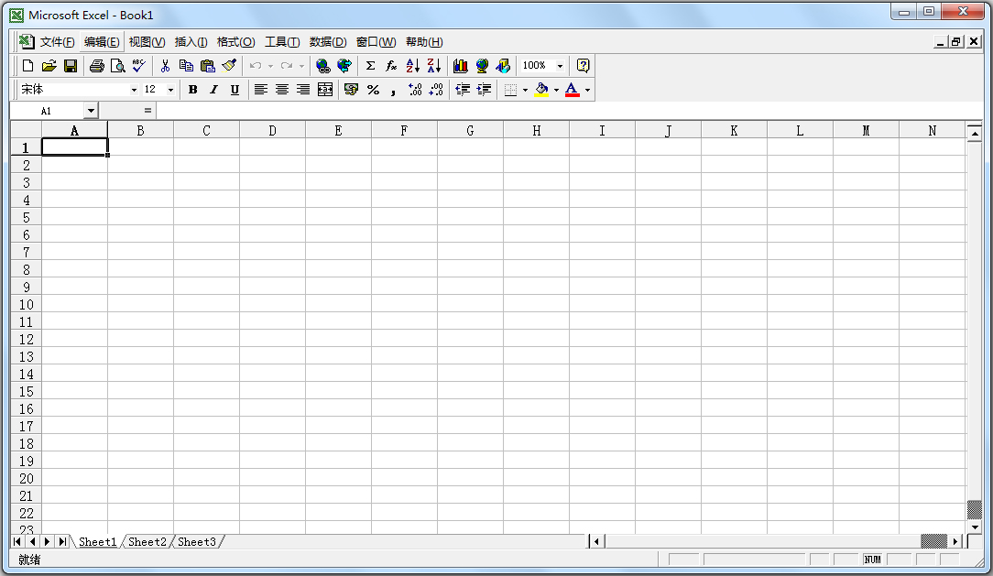Increase decimal places

pos(415,90)
